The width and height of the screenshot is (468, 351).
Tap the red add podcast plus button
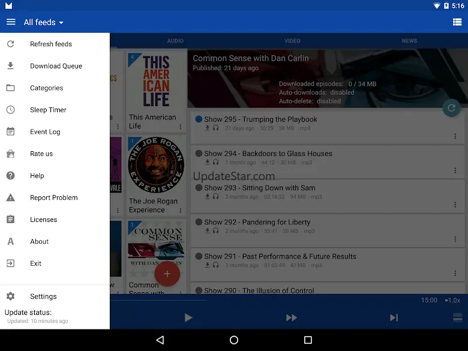pos(167,274)
